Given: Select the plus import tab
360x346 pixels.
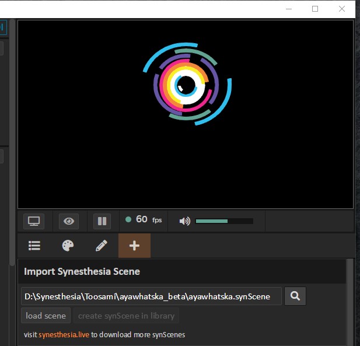Looking at the screenshot, I should [134, 246].
